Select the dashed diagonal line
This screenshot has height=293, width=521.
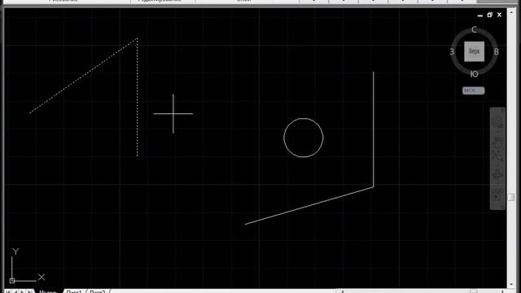pos(83,76)
